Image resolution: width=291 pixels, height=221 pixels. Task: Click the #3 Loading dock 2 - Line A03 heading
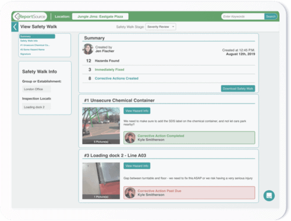tap(115, 155)
